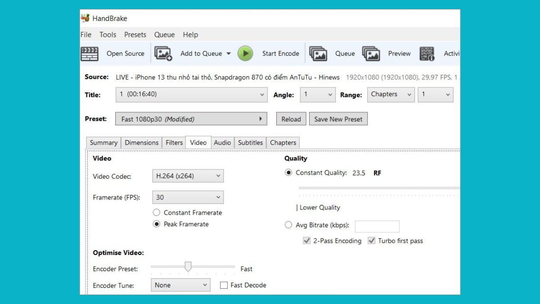Click the 'Fast' encoder preset value
This screenshot has width=540, height=304.
pos(247,269)
